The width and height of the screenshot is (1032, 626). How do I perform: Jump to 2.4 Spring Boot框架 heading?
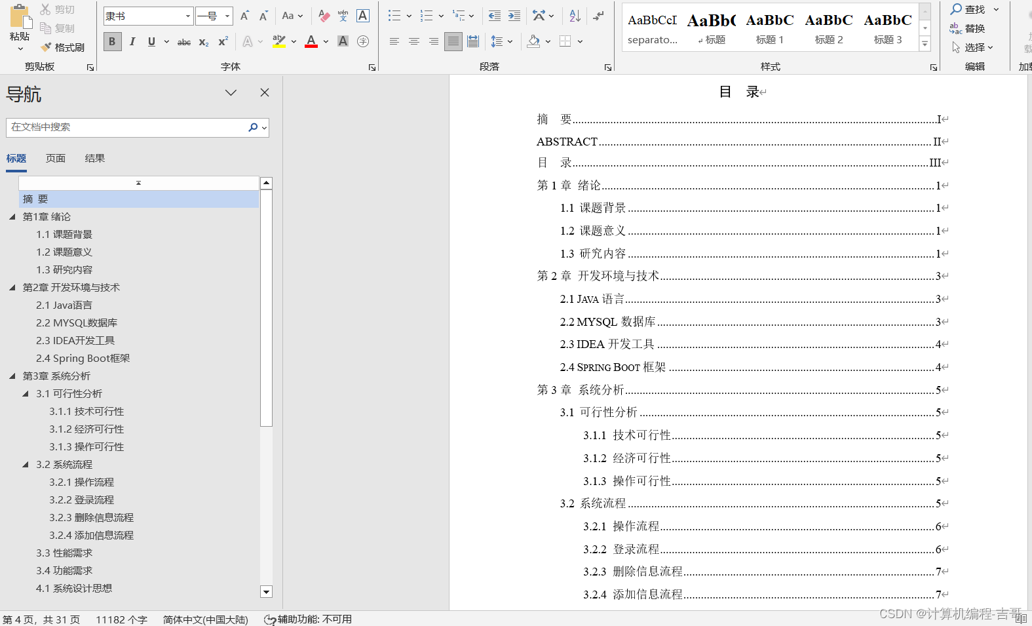pos(83,358)
